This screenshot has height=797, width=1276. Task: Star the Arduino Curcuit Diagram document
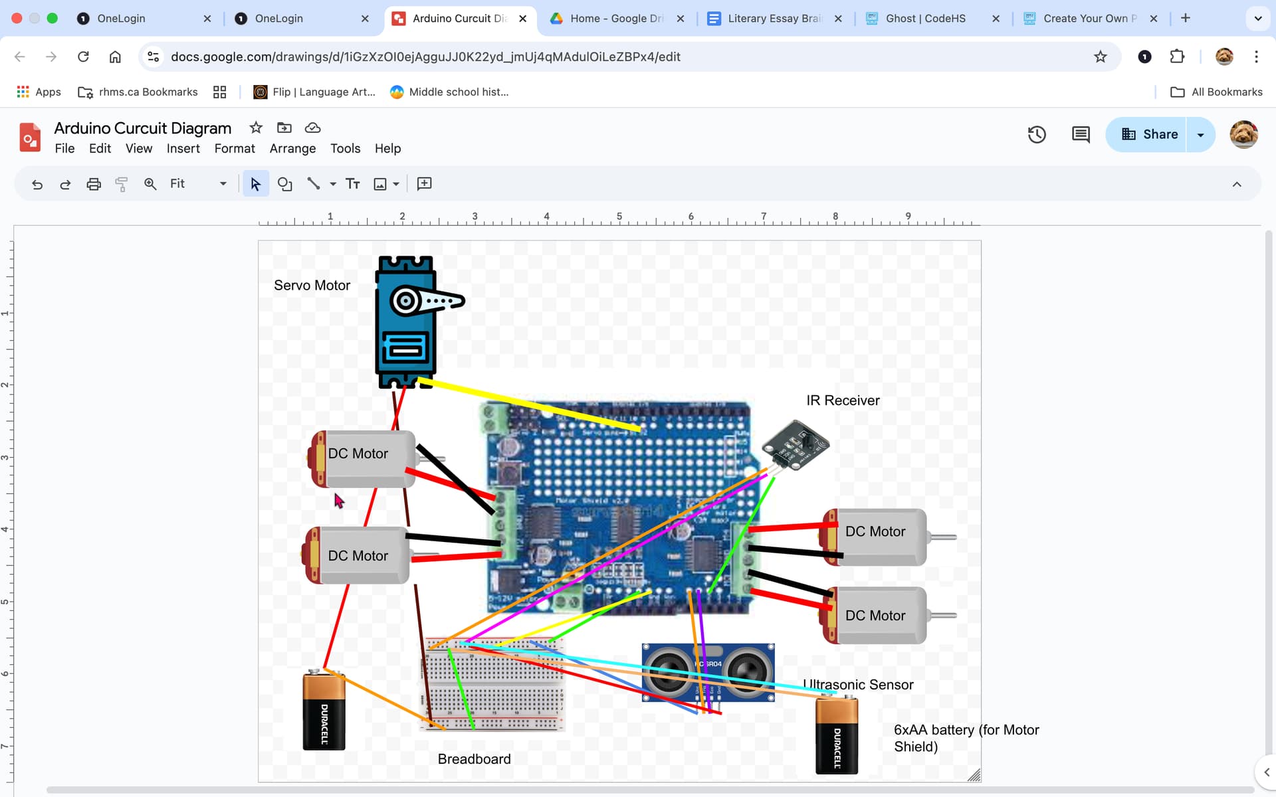tap(255, 127)
